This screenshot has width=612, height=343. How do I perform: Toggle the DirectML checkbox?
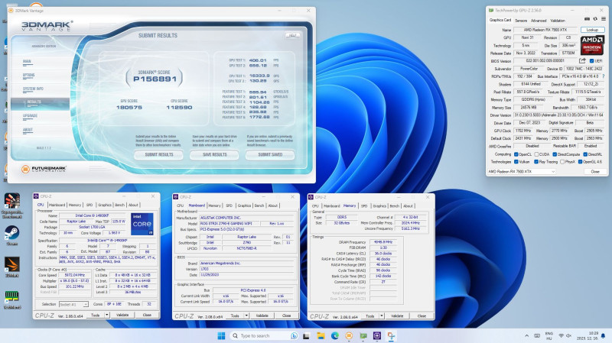point(585,154)
